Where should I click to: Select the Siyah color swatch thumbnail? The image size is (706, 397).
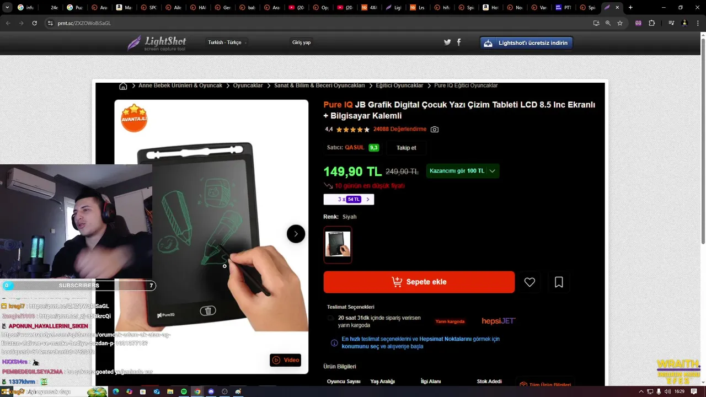pos(338,244)
